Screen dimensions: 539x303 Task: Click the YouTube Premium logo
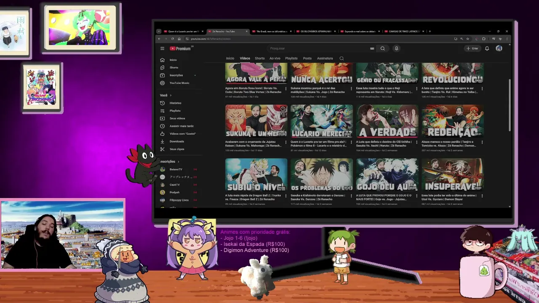pyautogui.click(x=181, y=48)
